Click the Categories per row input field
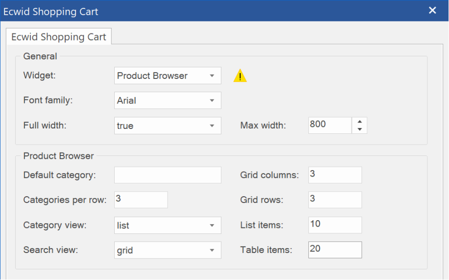This screenshot has height=280, width=449. 141,200
